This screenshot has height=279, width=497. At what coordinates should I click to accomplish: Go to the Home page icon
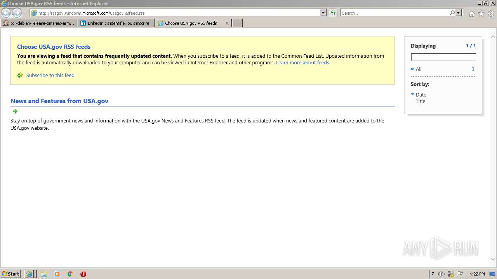(x=471, y=14)
